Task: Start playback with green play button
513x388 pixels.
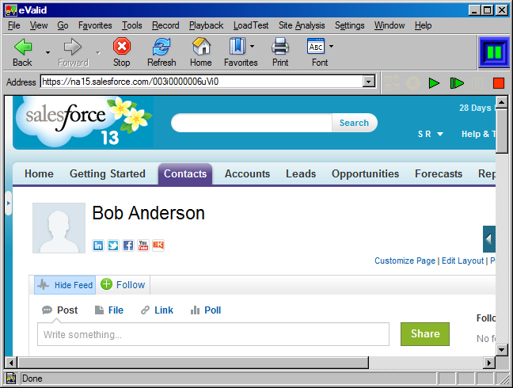Action: click(x=434, y=83)
